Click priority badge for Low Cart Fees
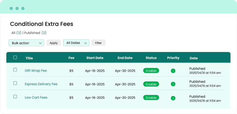The image size is (237, 114). coord(173,98)
